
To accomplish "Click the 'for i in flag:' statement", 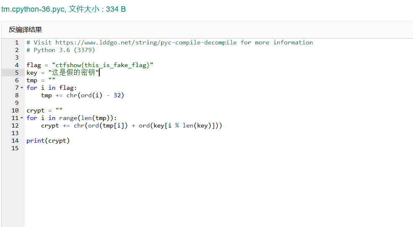I will click(x=52, y=88).
